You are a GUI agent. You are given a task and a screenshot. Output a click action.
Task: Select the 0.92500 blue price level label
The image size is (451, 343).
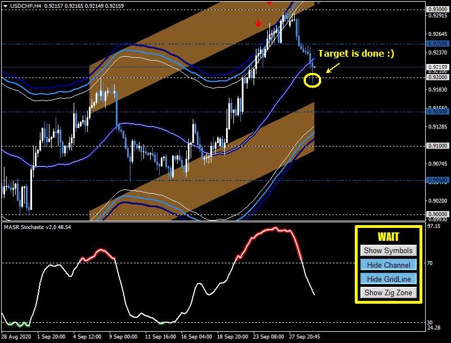click(x=438, y=44)
